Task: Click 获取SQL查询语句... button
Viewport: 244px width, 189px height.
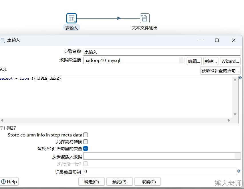Action: coord(220,71)
